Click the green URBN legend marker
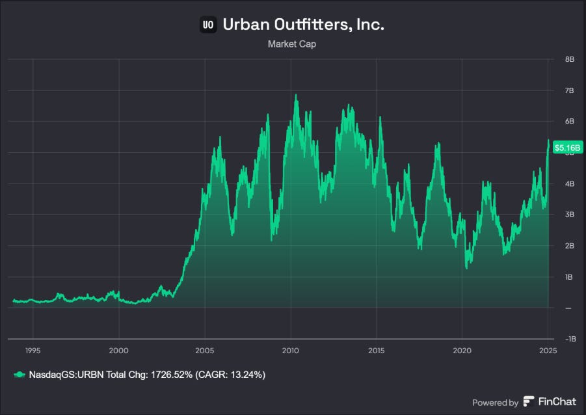The height and width of the screenshot is (415, 586). click(20, 375)
